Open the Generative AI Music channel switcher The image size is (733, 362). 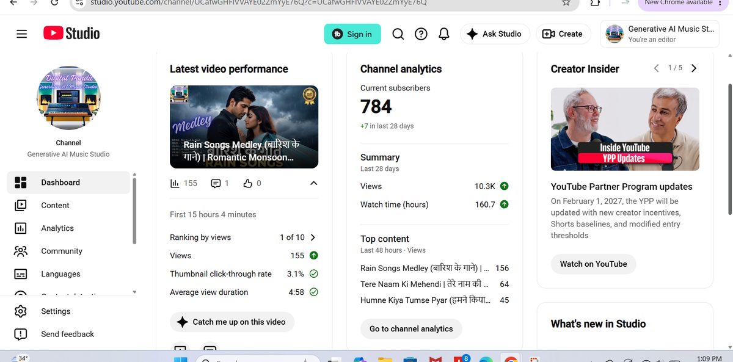660,34
